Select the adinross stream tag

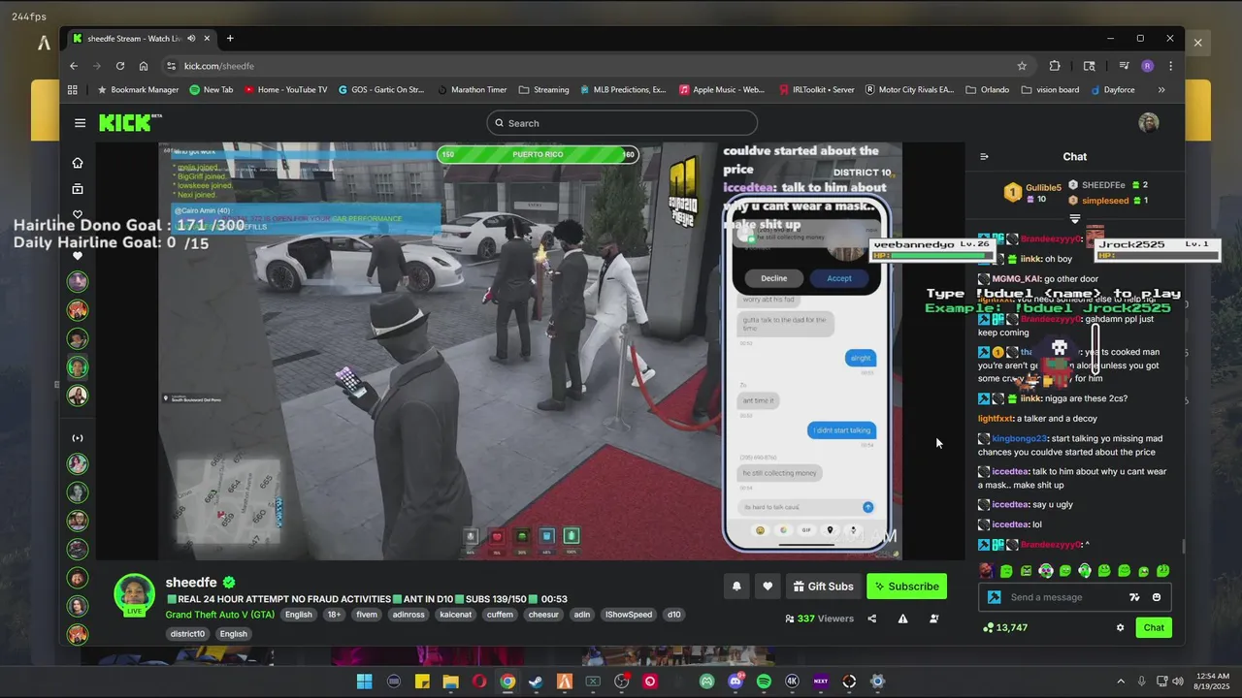[x=409, y=615]
